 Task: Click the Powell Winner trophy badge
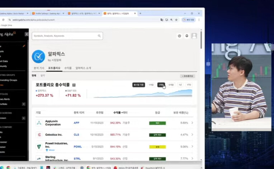point(50,150)
